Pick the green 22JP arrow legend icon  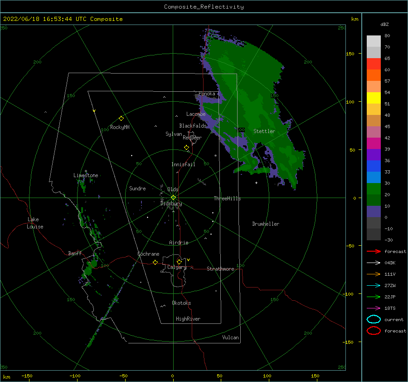pyautogui.click(x=374, y=297)
